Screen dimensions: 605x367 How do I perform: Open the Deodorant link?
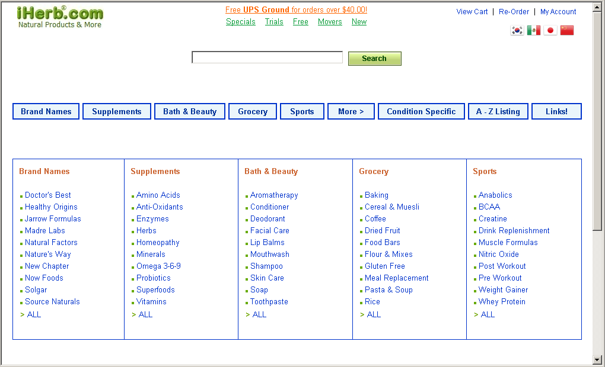268,219
